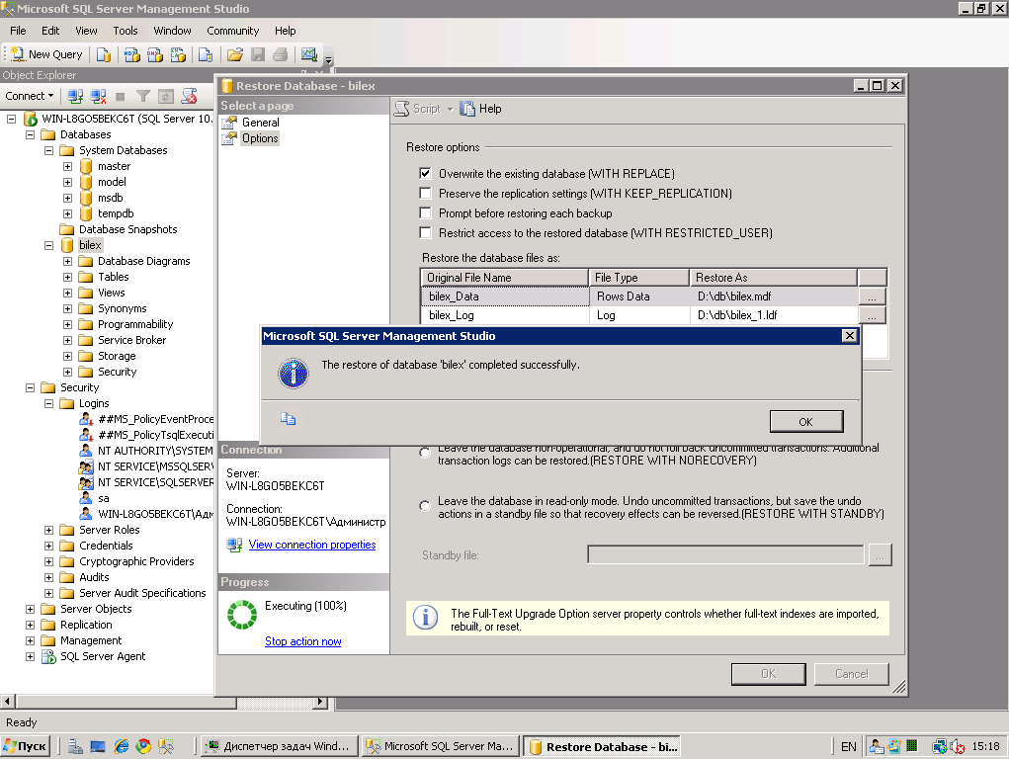
Task: Click the New Query toolbar button
Action: [46, 54]
